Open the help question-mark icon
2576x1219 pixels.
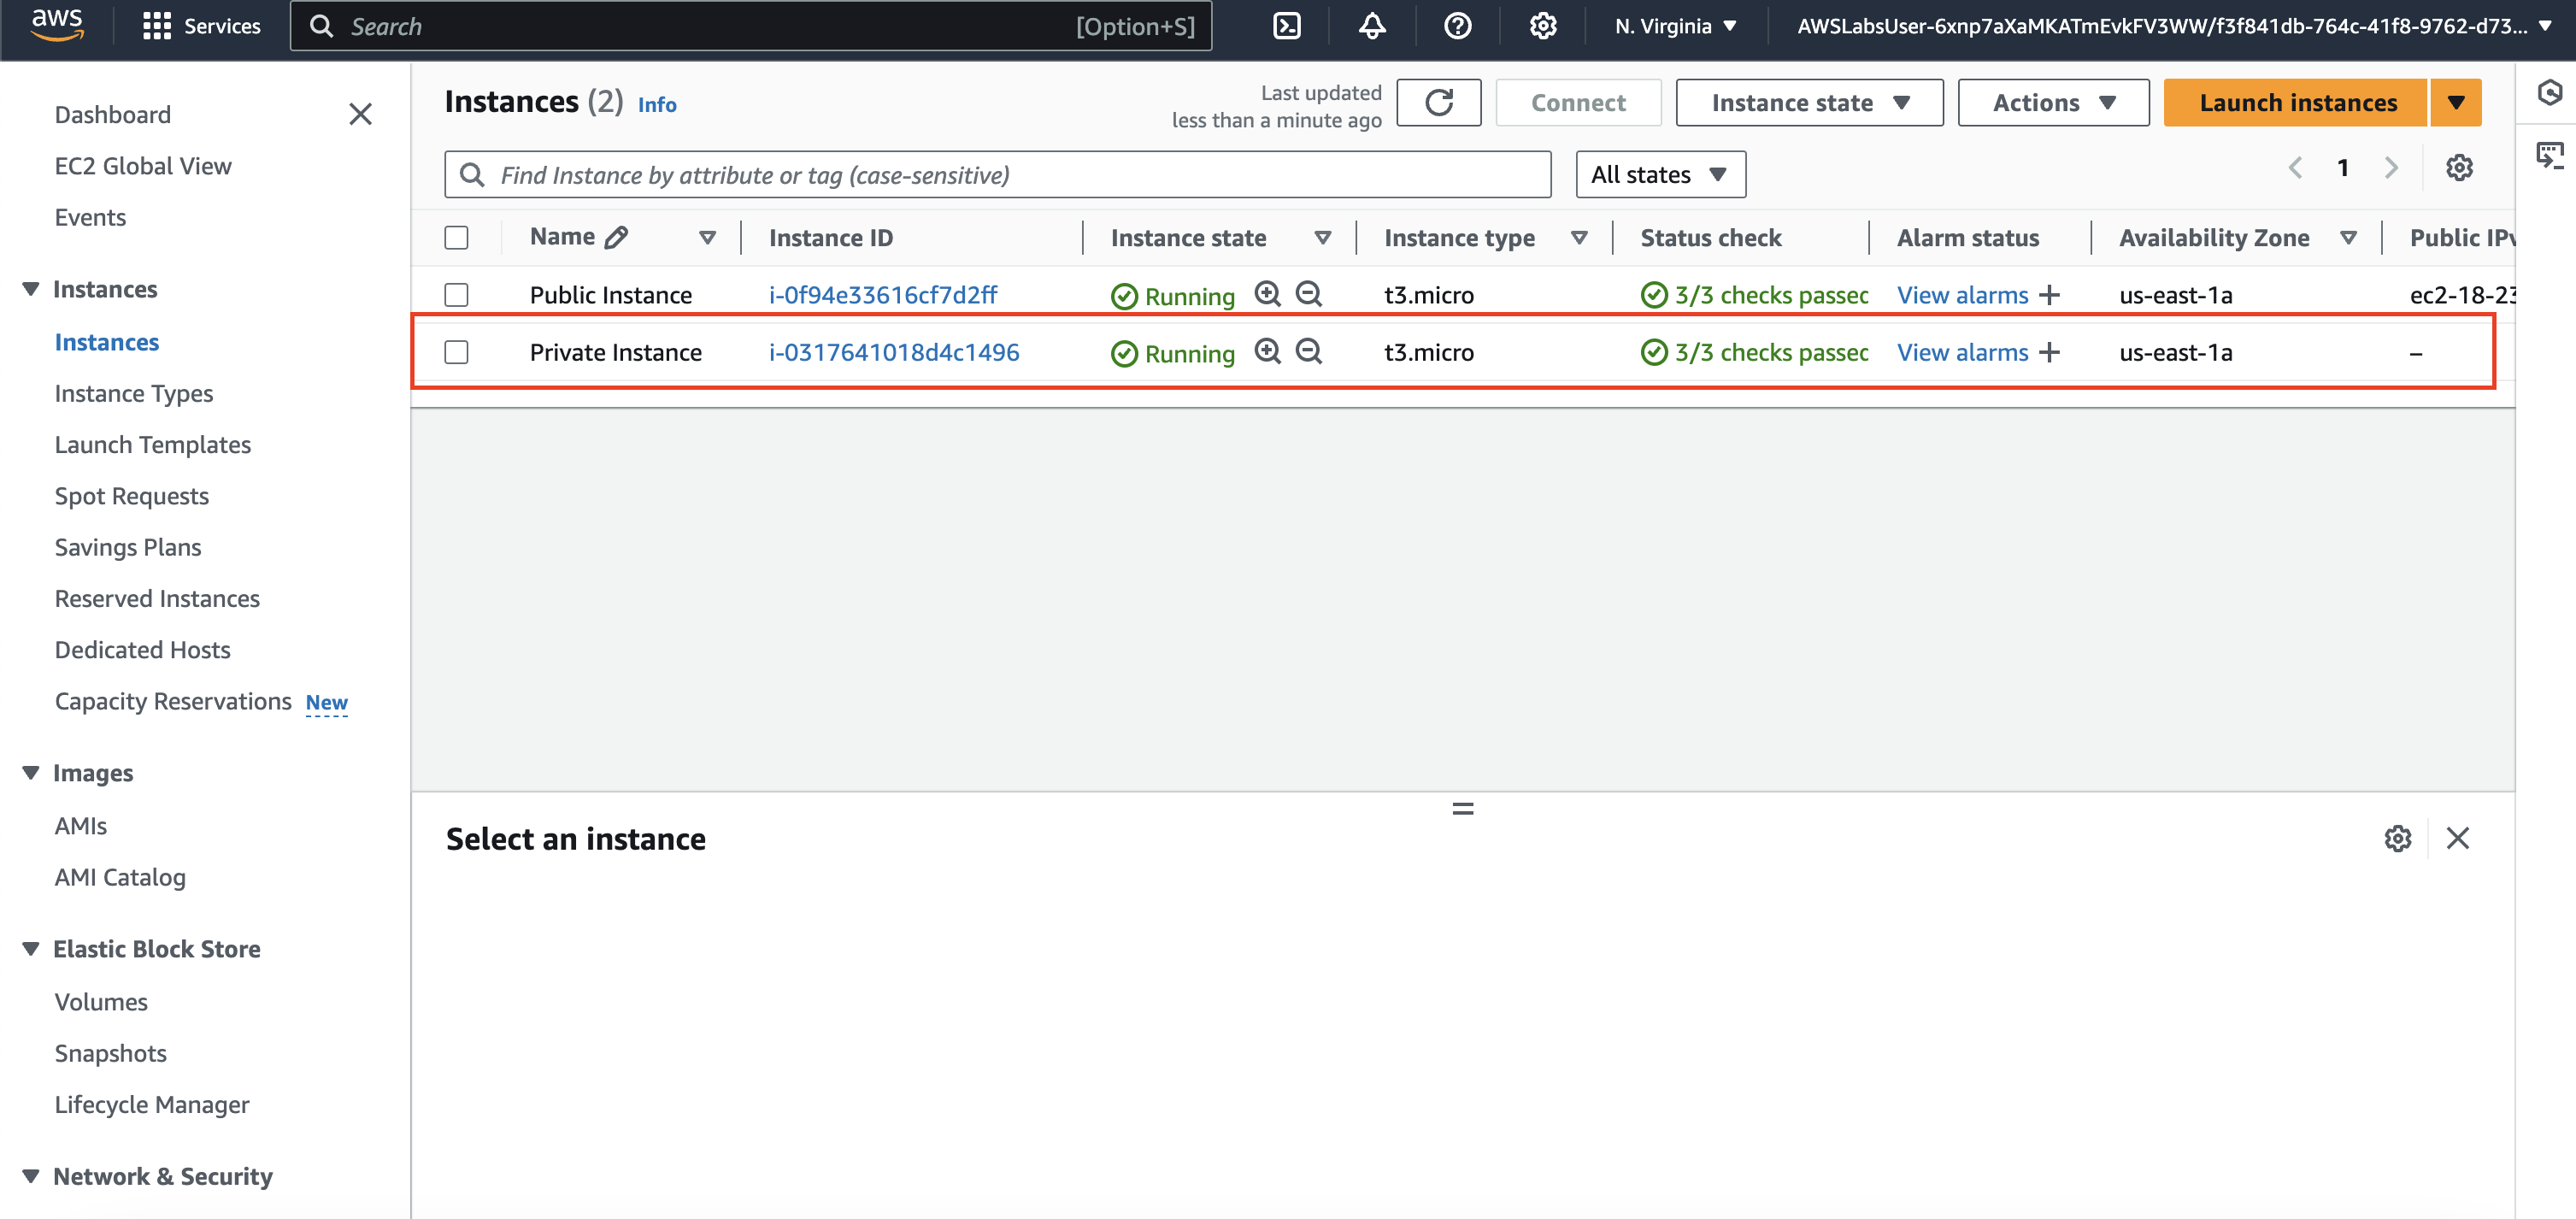click(1457, 26)
